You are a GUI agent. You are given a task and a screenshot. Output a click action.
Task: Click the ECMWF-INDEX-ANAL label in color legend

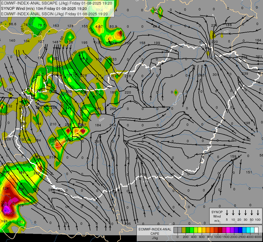[x=155, y=229]
